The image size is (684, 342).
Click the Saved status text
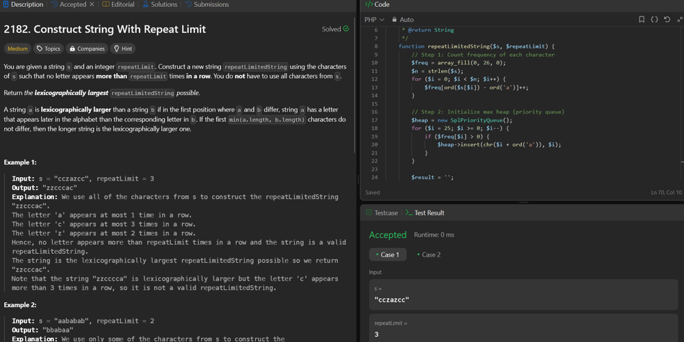point(373,192)
